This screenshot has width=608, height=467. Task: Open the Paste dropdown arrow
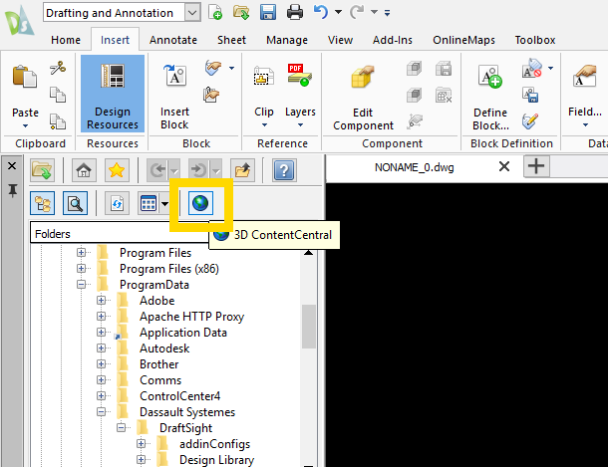click(25, 125)
